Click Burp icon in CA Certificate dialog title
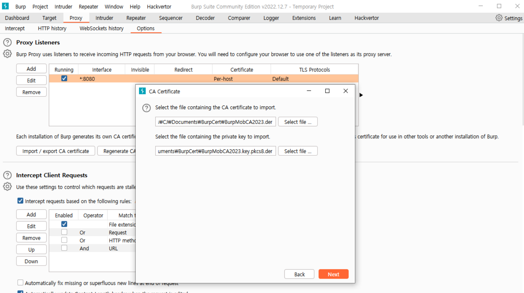Viewport: 524px width, 293px height. pyautogui.click(x=142, y=91)
